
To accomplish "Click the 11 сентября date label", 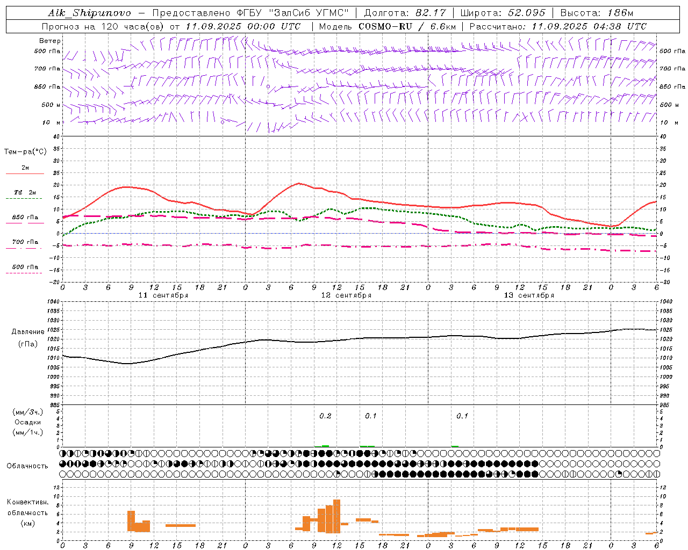I will [x=163, y=295].
